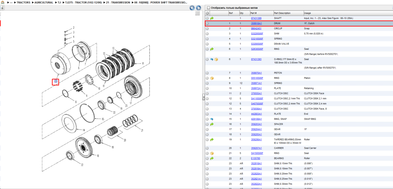Open part link 370555A1
Viewport: 393px width, 189px height.
[256, 94]
